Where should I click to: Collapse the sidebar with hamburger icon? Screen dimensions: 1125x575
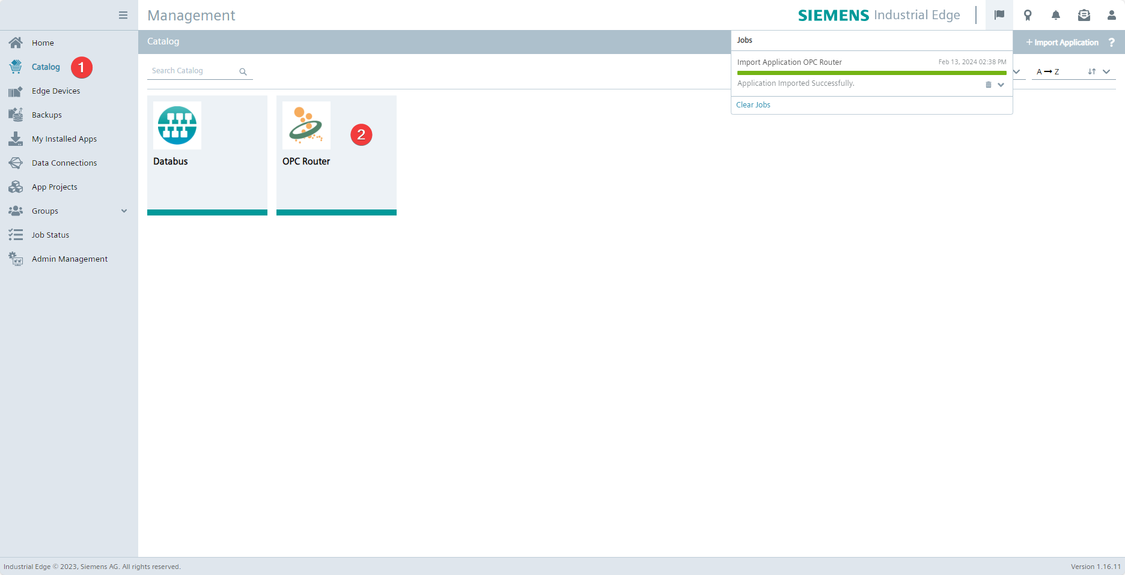point(123,15)
